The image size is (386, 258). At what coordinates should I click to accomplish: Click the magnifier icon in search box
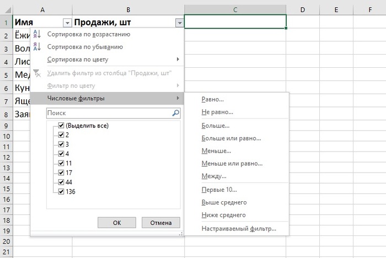click(x=175, y=113)
